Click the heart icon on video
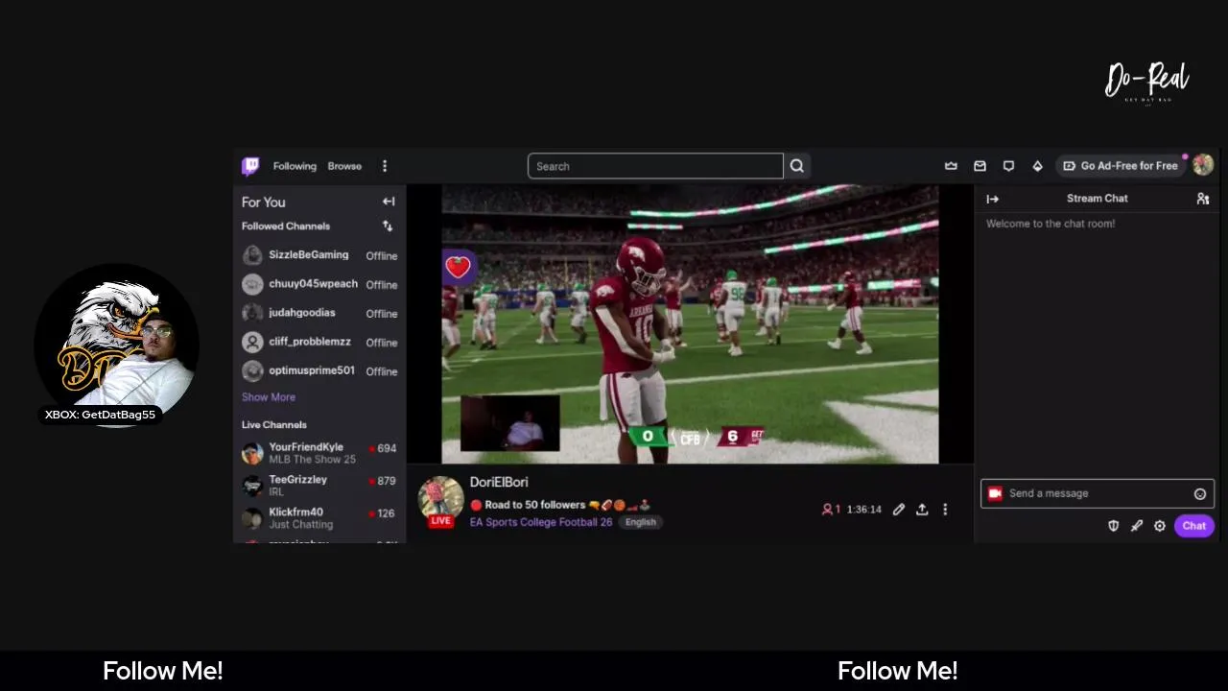 pos(458,267)
